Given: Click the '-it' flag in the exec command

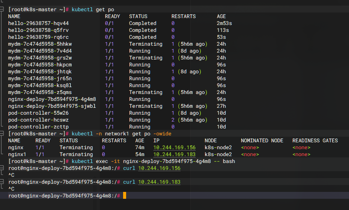Looking at the screenshot, I should pos(115,161).
